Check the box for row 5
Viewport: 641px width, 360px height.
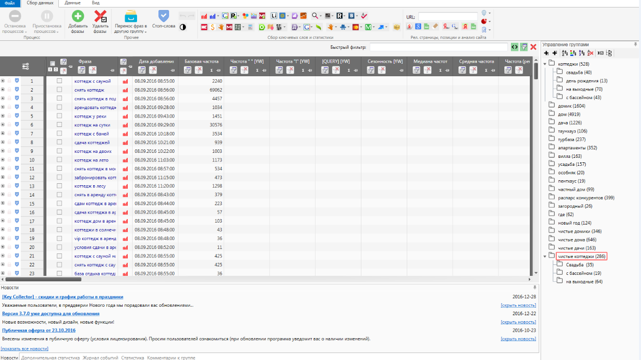pos(59,116)
